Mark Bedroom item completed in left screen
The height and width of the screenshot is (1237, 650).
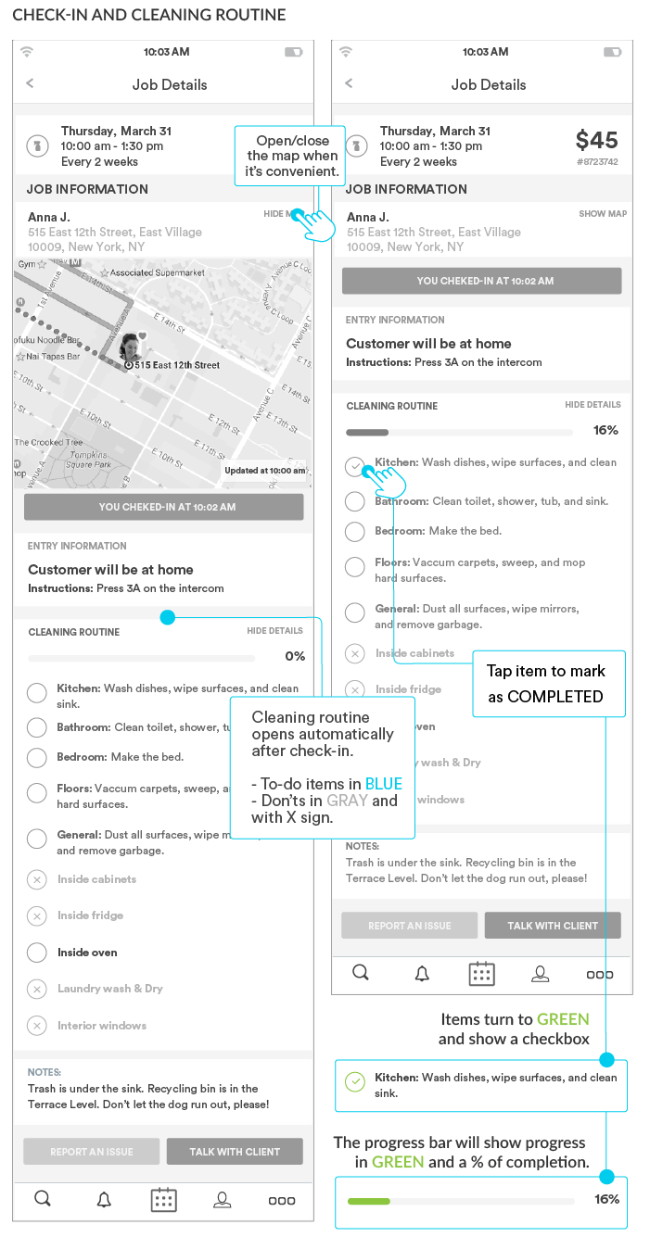pyautogui.click(x=36, y=757)
